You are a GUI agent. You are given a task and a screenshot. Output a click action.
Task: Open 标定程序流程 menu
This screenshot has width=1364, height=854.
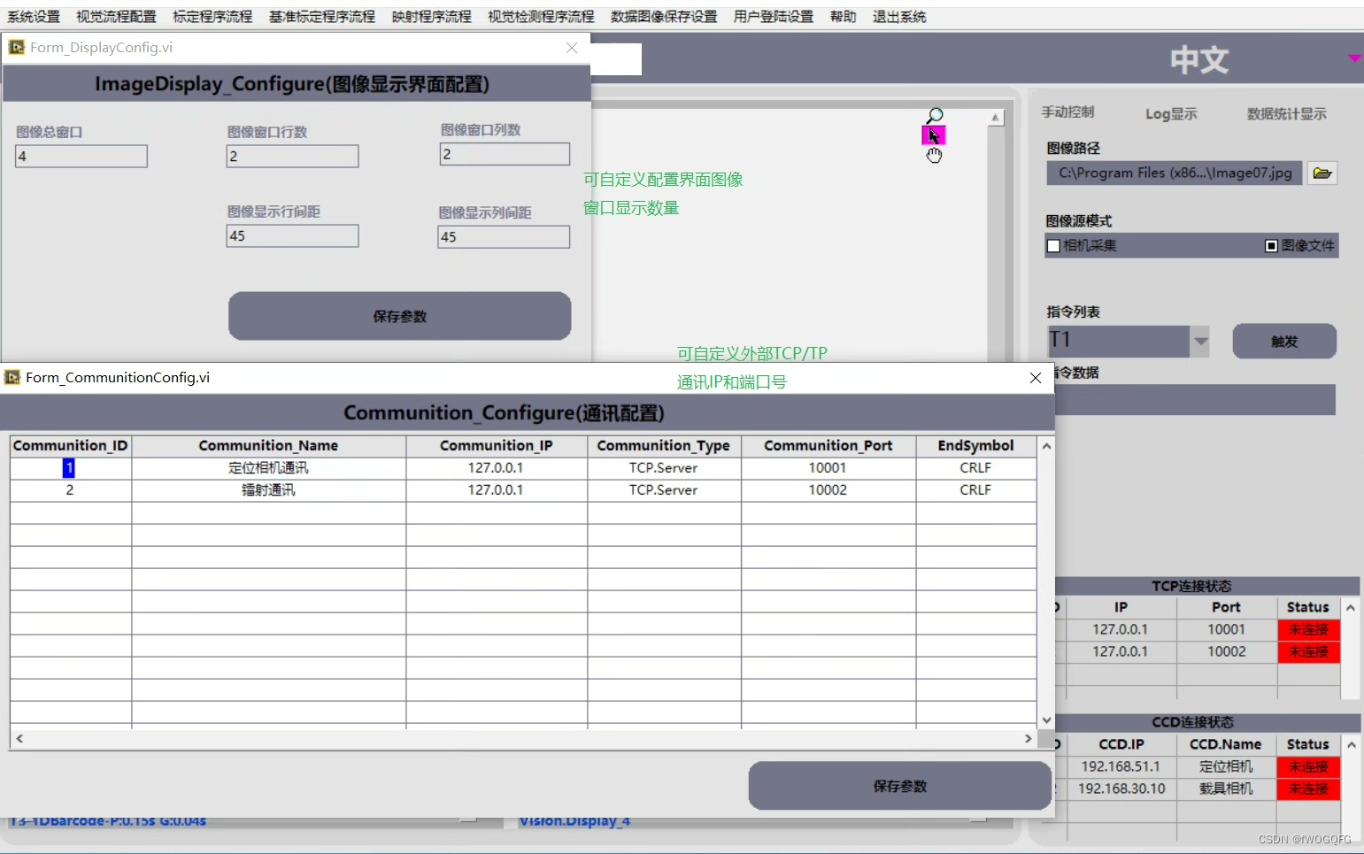212,17
